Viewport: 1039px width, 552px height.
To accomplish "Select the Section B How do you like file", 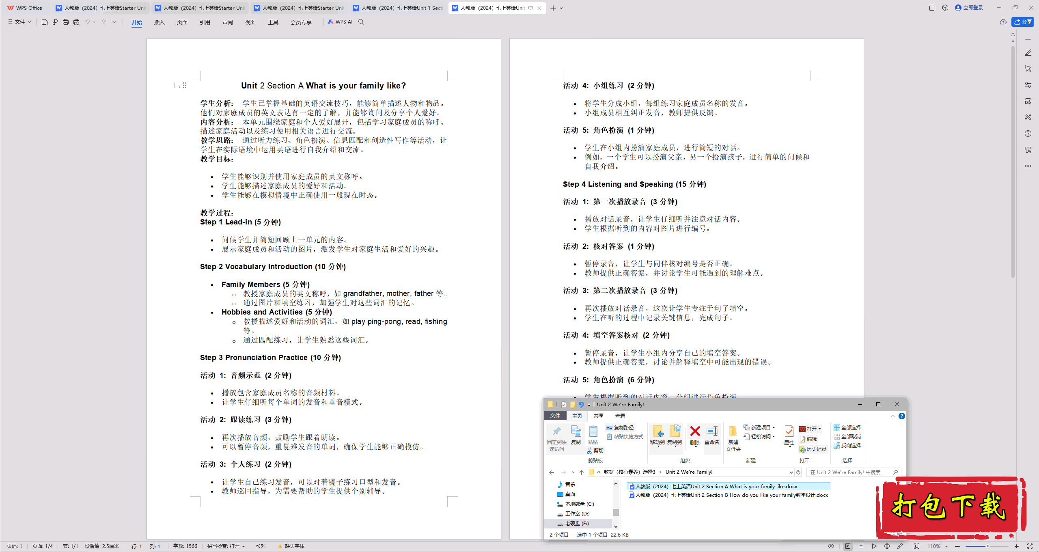I will point(728,495).
